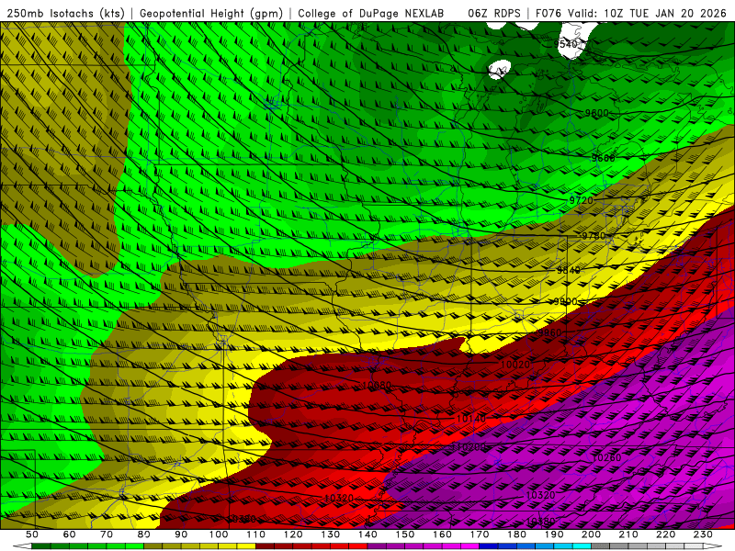
Task: Click the white cutout over the 9540 contour
Action: (577, 39)
